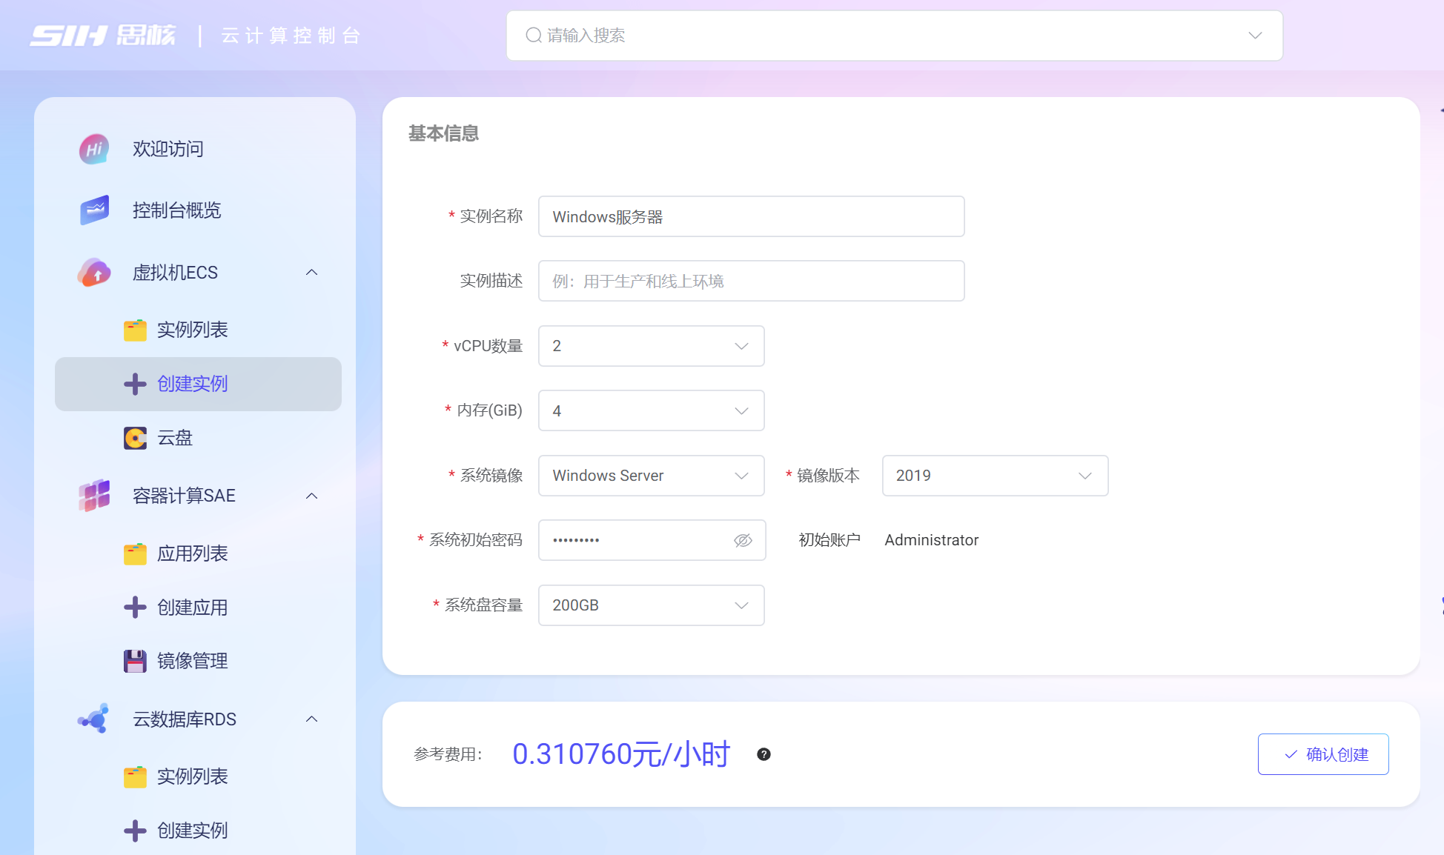Screen dimensions: 1444x855
Task: Open 镜像管理 menu item
Action: [x=198, y=661]
